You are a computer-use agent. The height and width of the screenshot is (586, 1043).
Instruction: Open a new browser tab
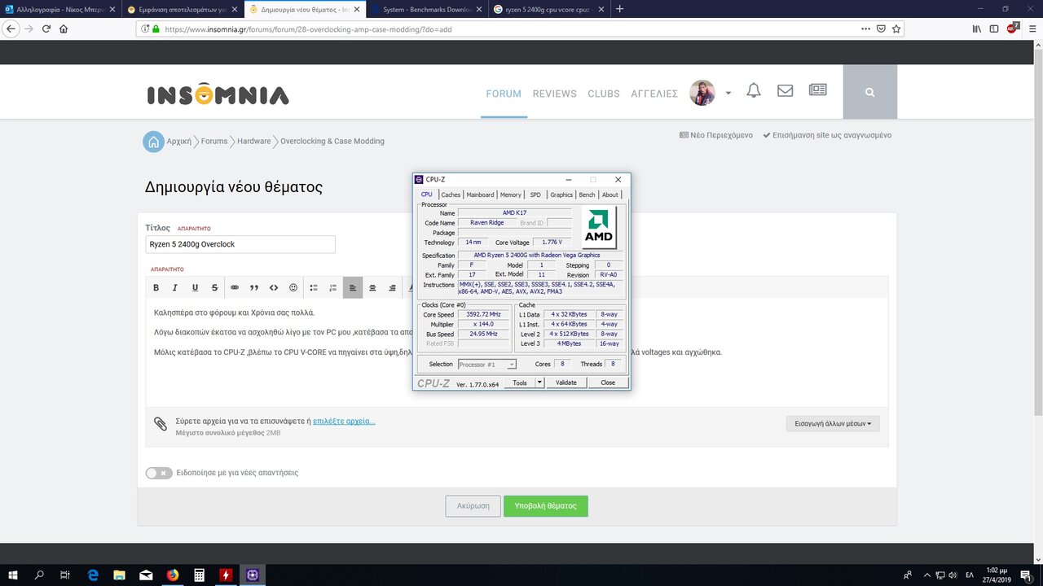(x=619, y=9)
